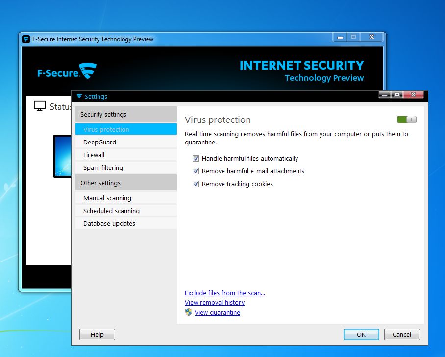
Task: Minimize the F-Secure main window
Action: pyautogui.click(x=340, y=37)
